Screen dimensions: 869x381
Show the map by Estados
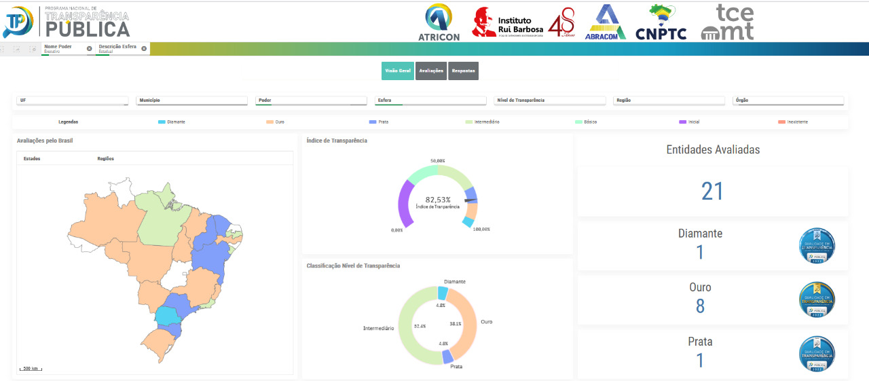tap(32, 159)
